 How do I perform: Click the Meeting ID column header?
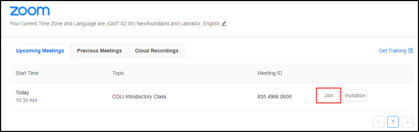270,73
